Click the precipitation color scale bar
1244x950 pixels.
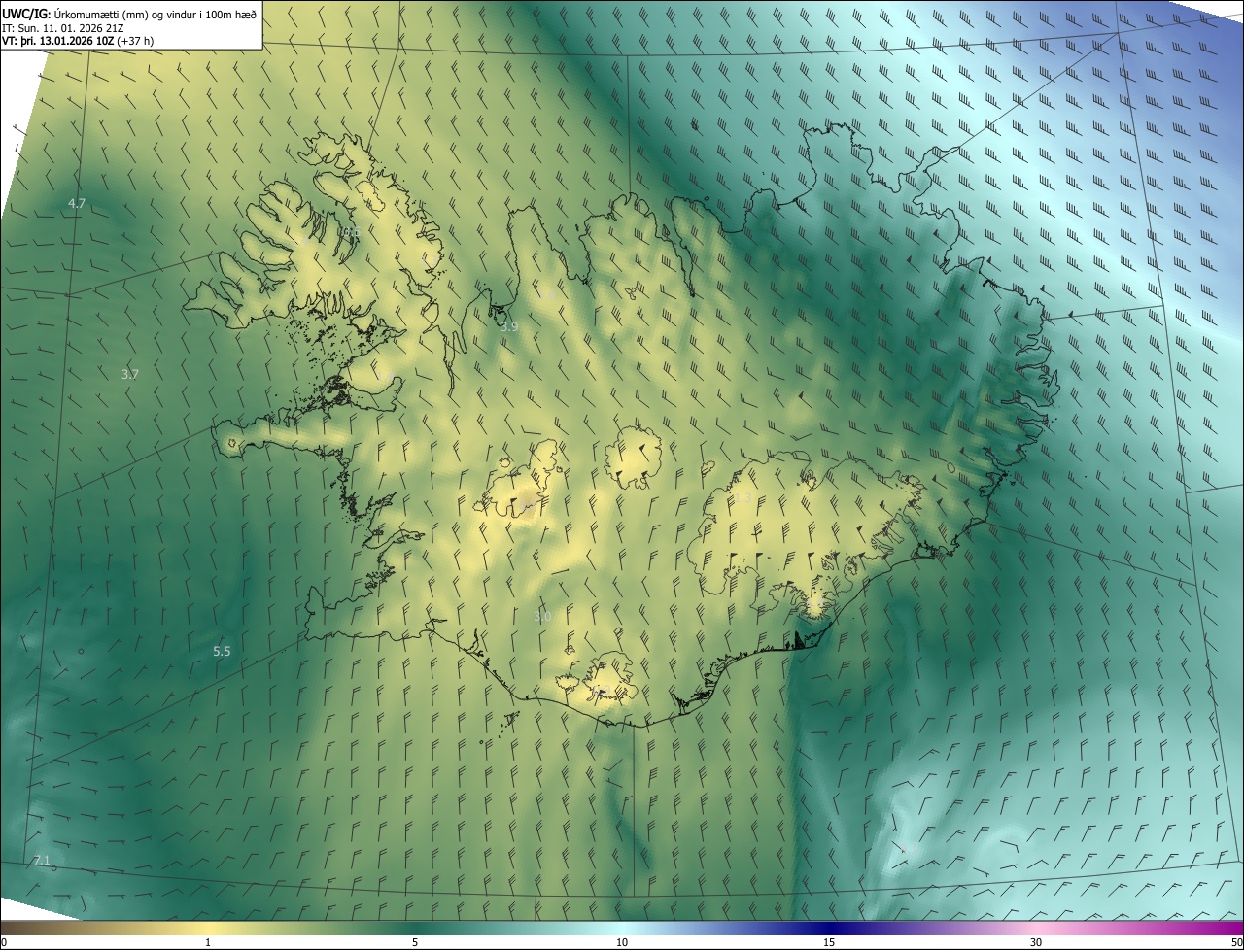[622, 928]
